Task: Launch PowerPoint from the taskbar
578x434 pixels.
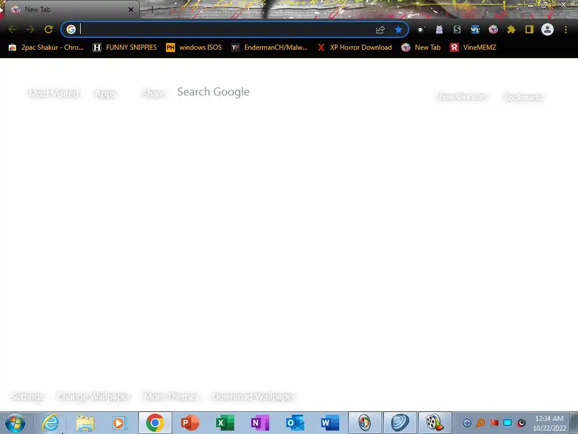Action: (190, 423)
